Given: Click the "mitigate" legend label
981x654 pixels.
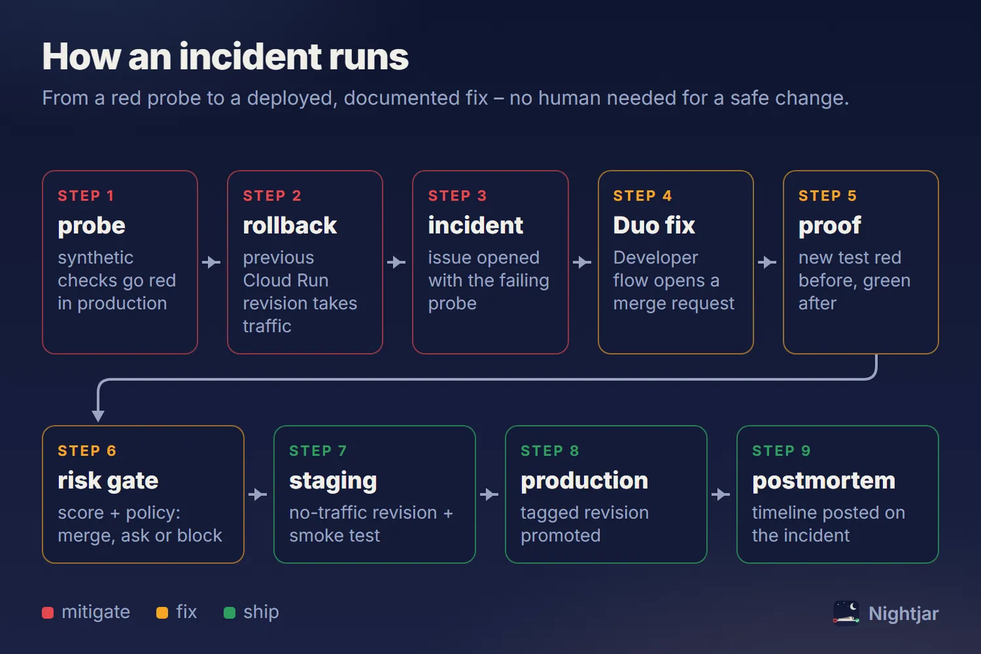Looking at the screenshot, I should (95, 612).
